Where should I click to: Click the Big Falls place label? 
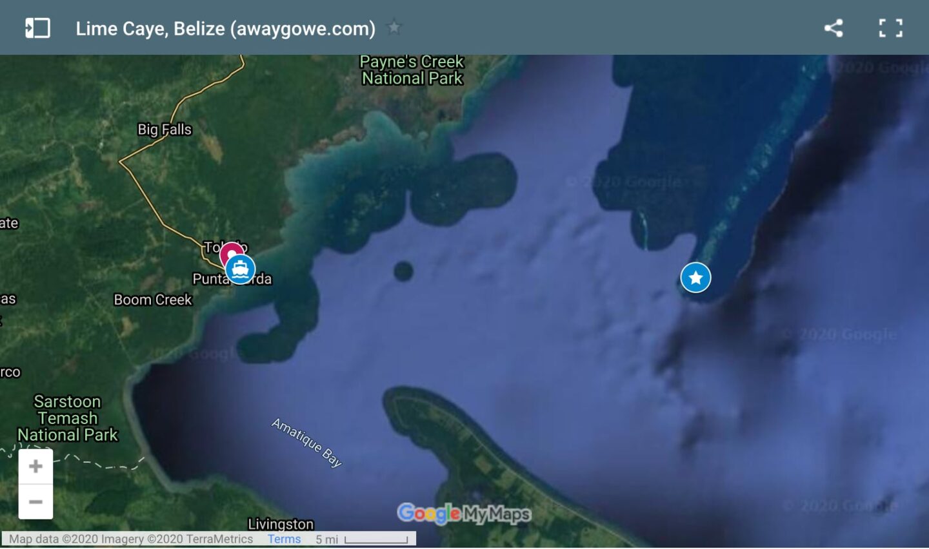click(165, 130)
